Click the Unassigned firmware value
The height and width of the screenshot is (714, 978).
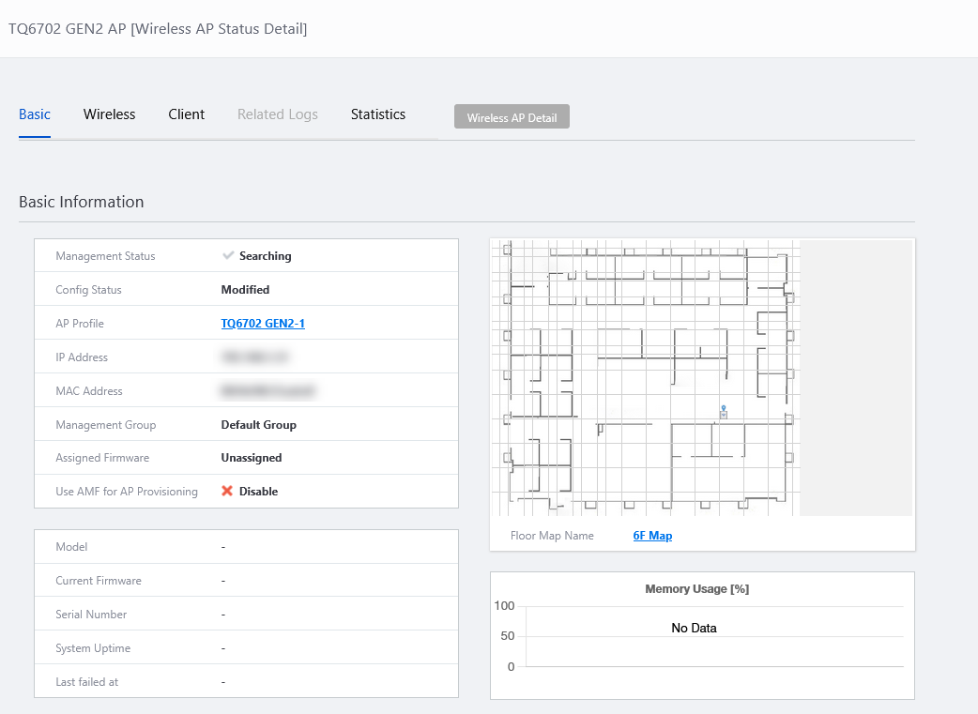click(251, 458)
